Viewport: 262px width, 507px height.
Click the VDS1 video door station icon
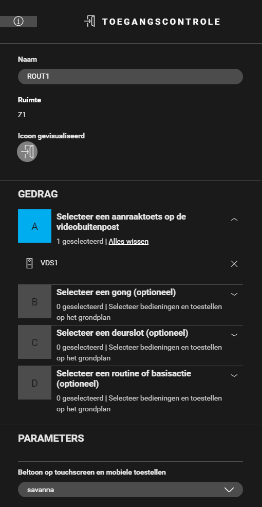(29, 263)
